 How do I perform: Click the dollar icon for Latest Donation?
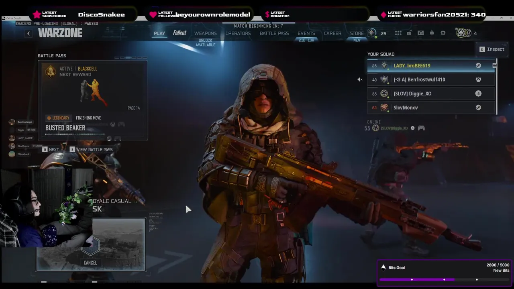(x=267, y=14)
